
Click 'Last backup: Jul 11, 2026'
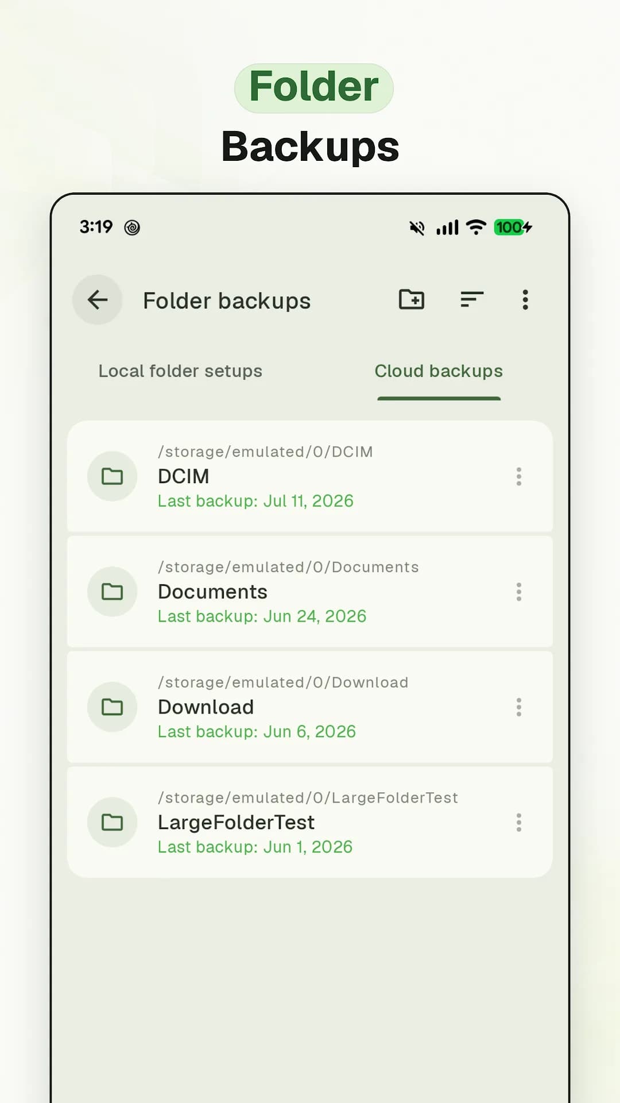click(x=255, y=501)
